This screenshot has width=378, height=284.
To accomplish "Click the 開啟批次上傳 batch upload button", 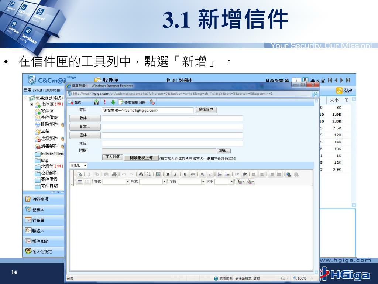I will 141,158.
